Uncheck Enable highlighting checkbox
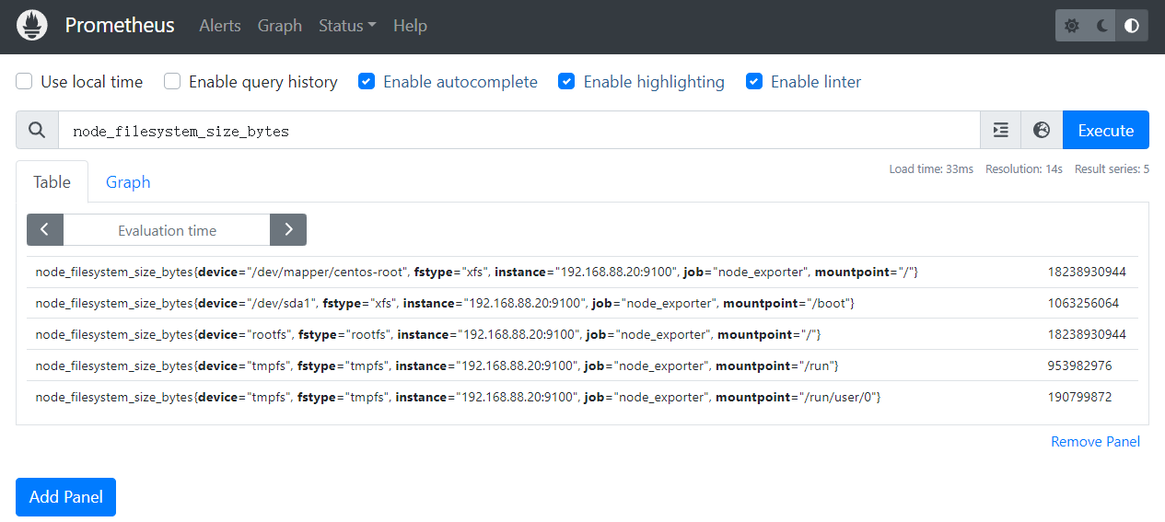The image size is (1165, 522). (x=567, y=82)
